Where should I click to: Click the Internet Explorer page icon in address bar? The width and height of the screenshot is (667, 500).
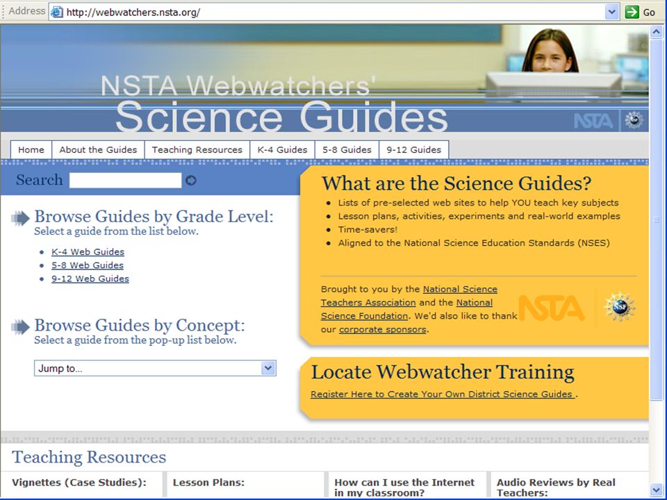pyautogui.click(x=57, y=12)
